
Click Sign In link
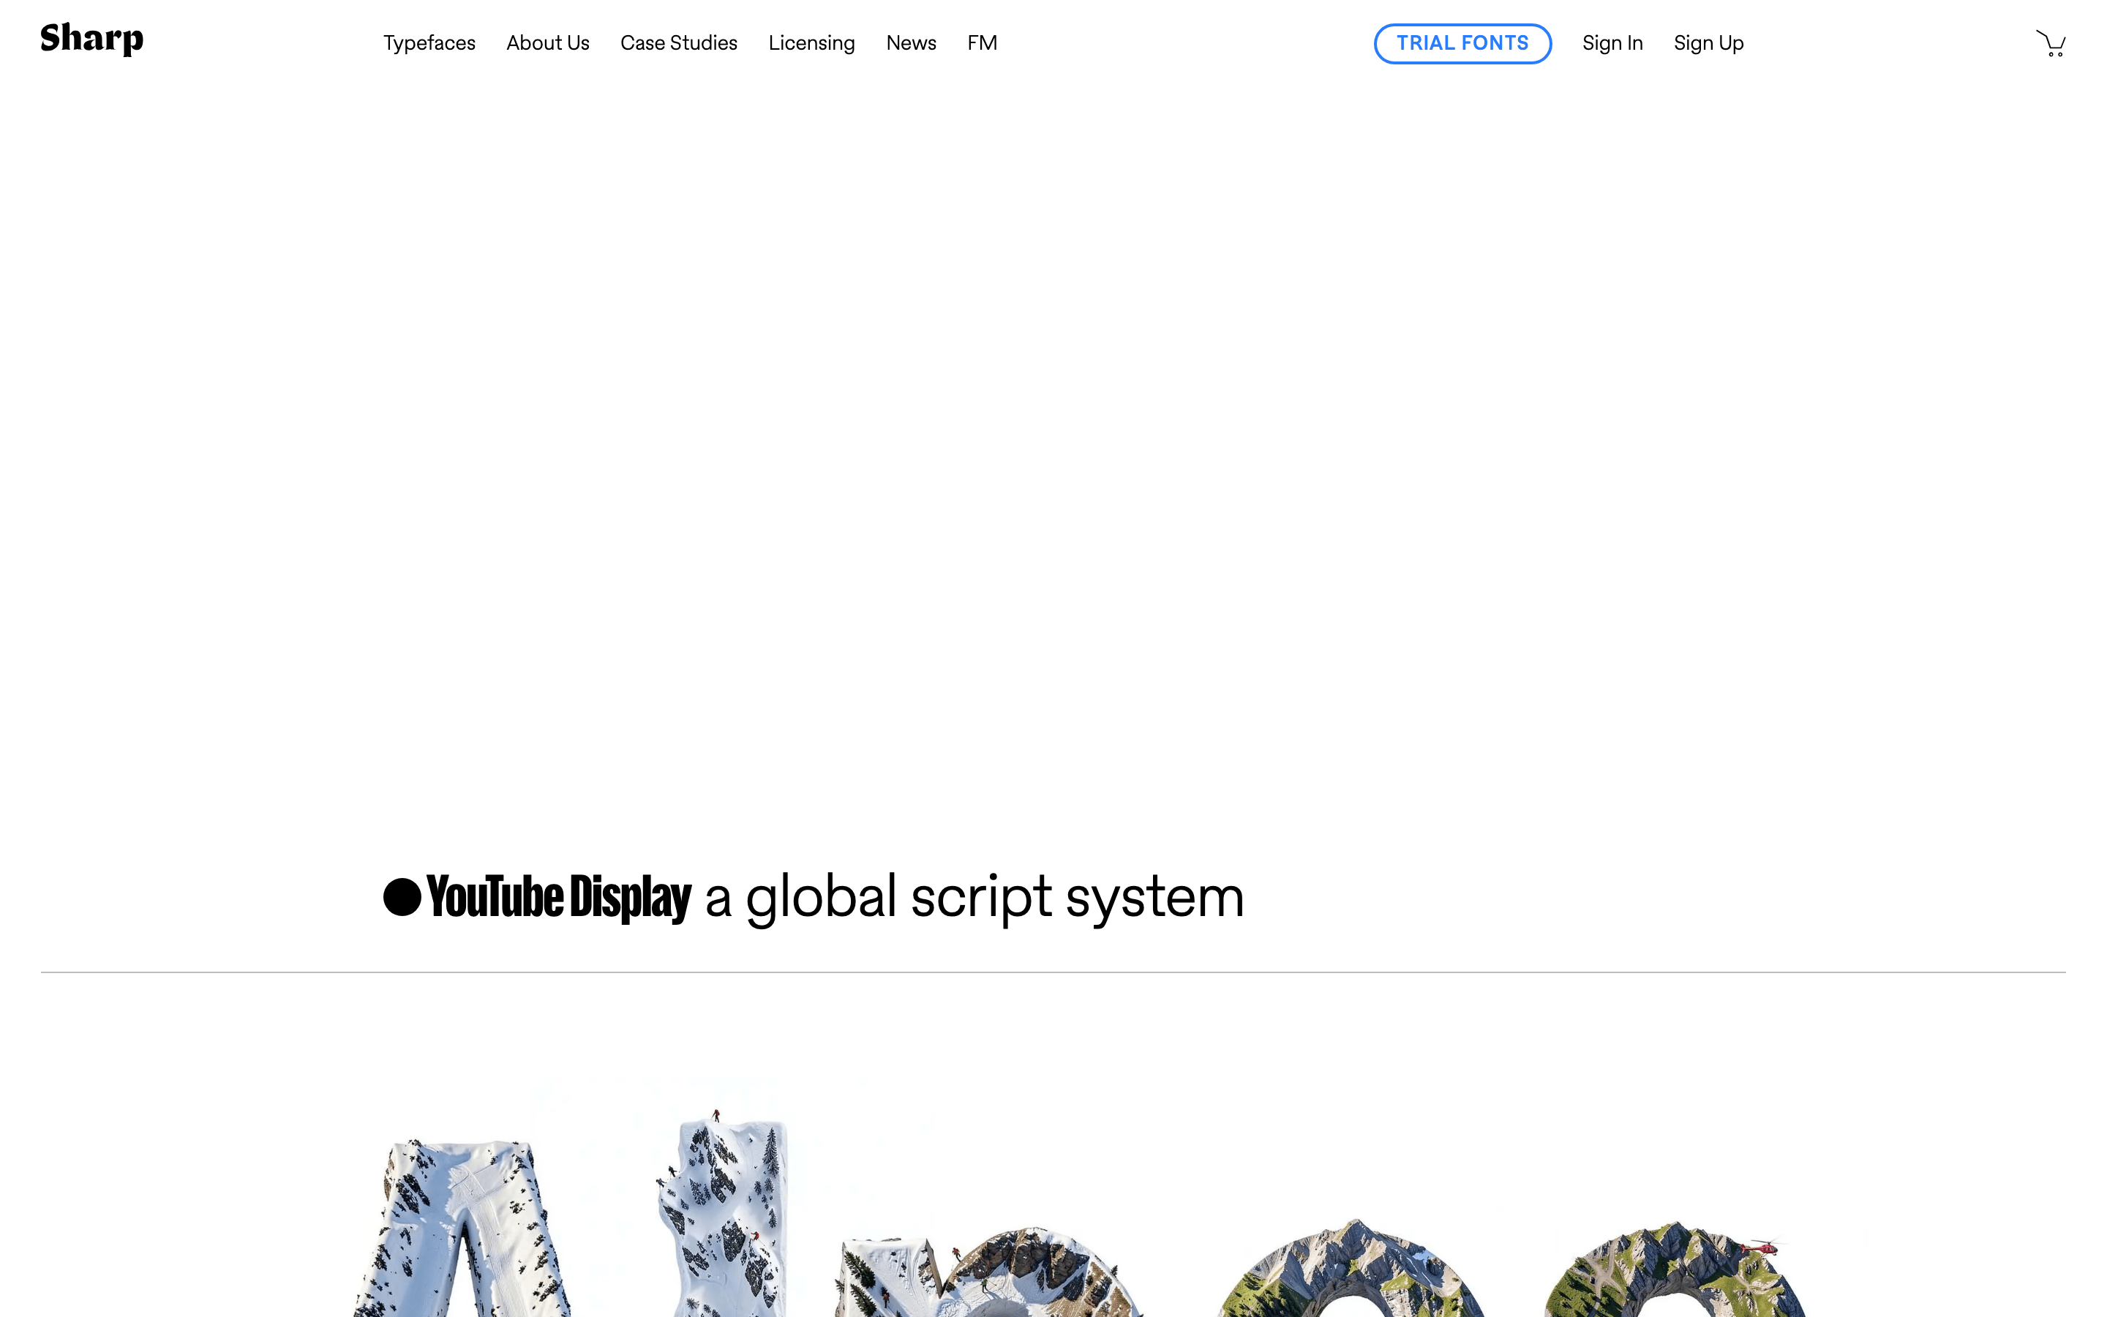click(1612, 44)
